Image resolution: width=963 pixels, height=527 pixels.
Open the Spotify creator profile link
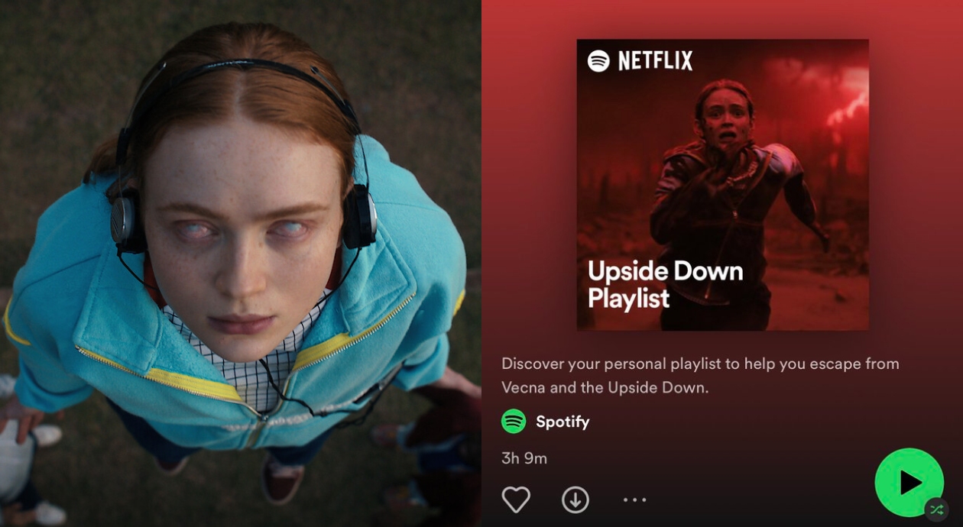[x=563, y=422]
